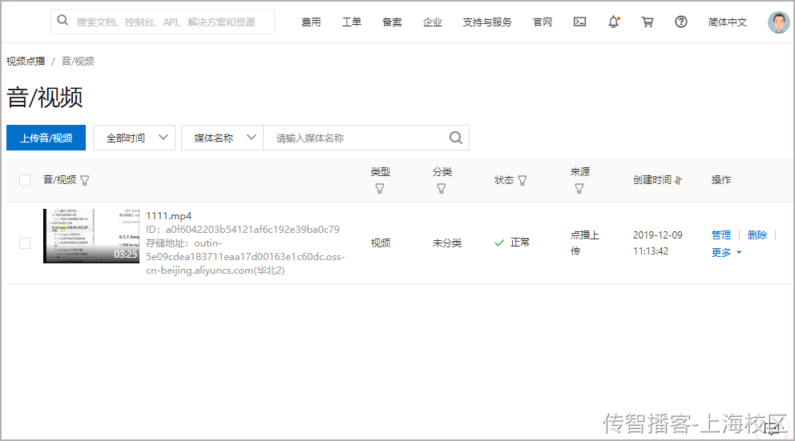
Task: Open the 类型 column filter
Action: [379, 189]
